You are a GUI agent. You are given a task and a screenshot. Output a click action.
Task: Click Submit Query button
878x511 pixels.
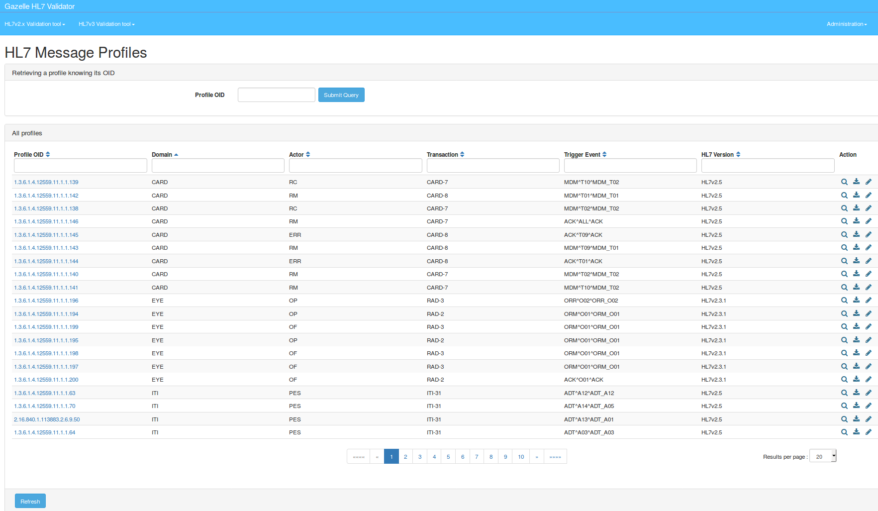(341, 95)
